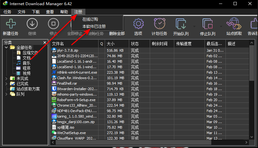Sort by 描述 column header
Screen dimensions: 258x148
click(237, 44)
